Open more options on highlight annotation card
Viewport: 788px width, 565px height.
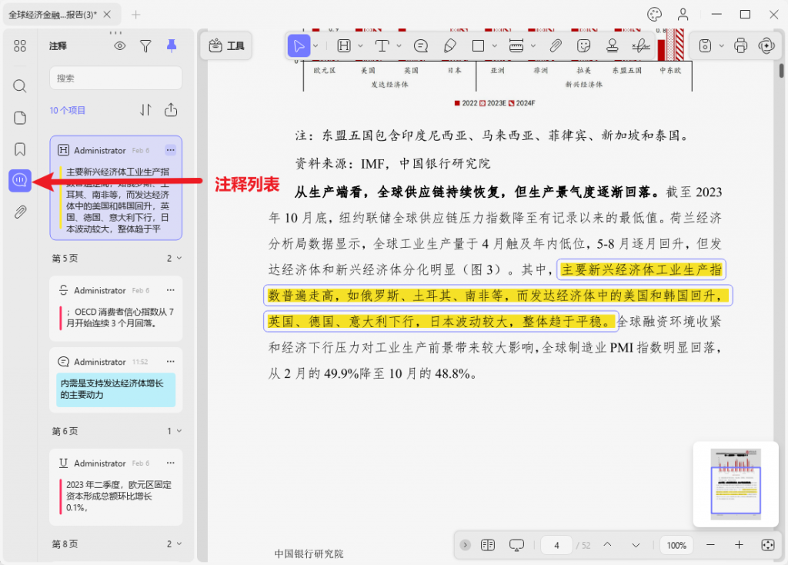pos(170,150)
